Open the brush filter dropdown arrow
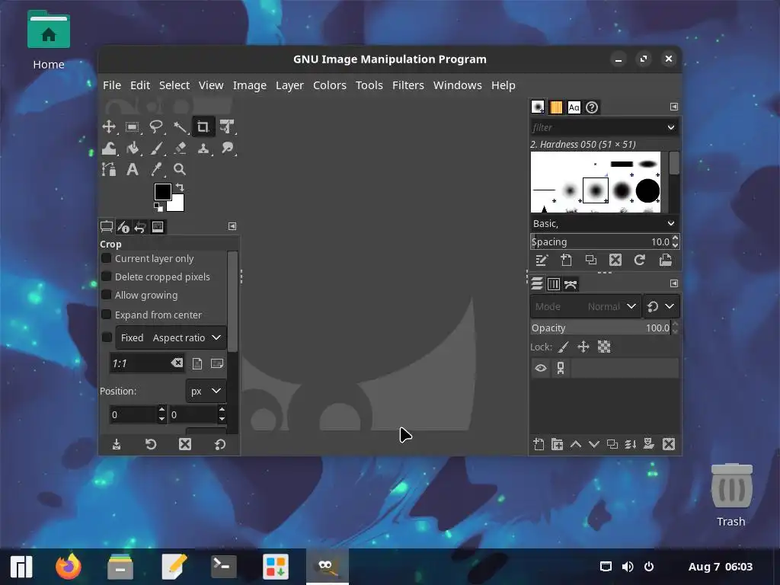The width and height of the screenshot is (780, 585). point(670,127)
